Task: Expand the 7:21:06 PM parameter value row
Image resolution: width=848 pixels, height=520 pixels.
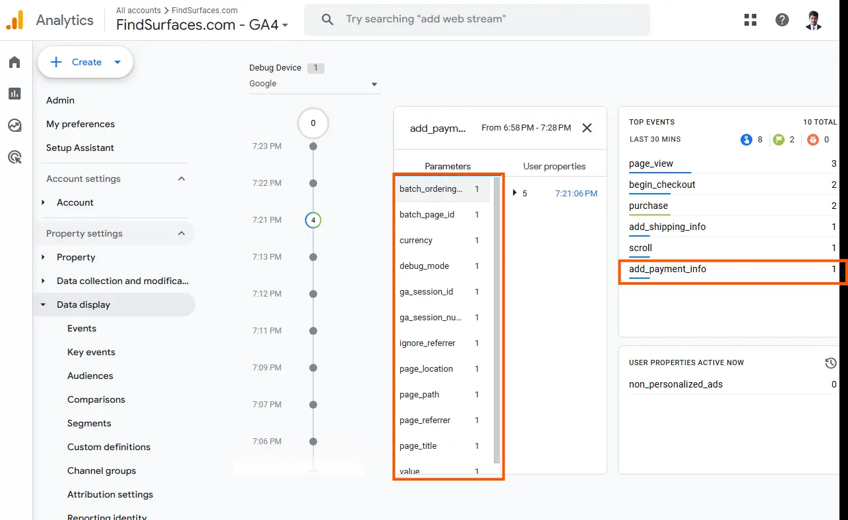Action: (x=515, y=193)
